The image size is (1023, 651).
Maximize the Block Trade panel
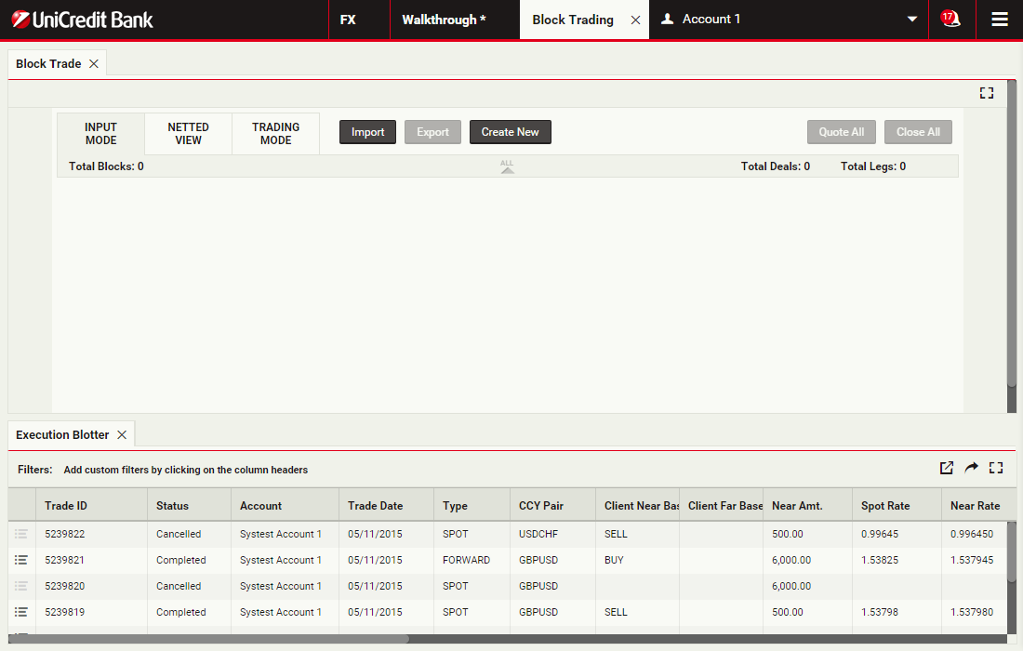[987, 93]
